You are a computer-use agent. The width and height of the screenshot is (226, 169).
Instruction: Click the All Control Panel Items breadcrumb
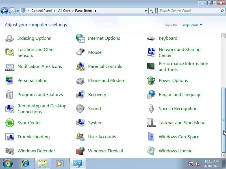[x=75, y=11]
